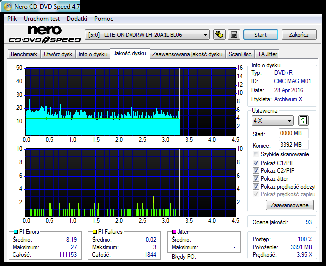Screen dimensions: 326x266
Task: Switch to Zaawansowana jakość dysku tab
Action: (187, 54)
